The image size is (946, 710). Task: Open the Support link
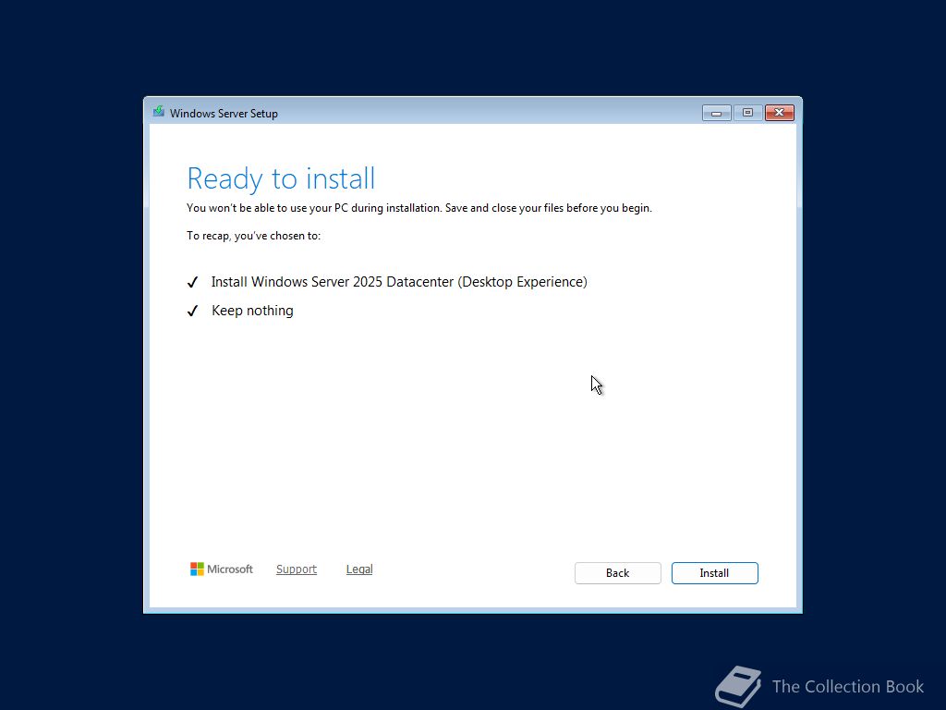click(297, 569)
